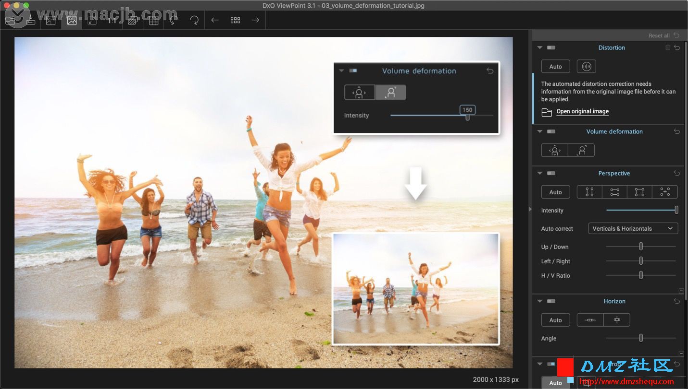Select the vertical horizon line tool
Image resolution: width=688 pixels, height=389 pixels.
[x=617, y=320]
